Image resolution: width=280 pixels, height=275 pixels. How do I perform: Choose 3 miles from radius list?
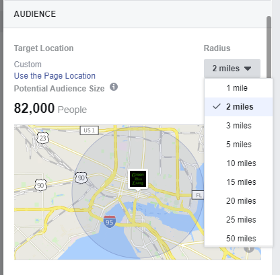tap(238, 126)
